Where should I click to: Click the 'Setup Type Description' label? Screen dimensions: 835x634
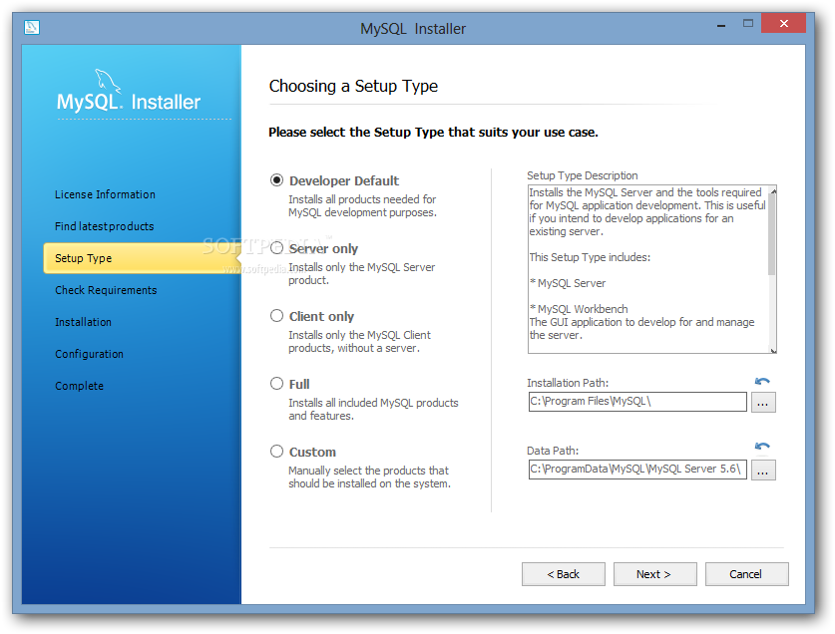point(582,175)
